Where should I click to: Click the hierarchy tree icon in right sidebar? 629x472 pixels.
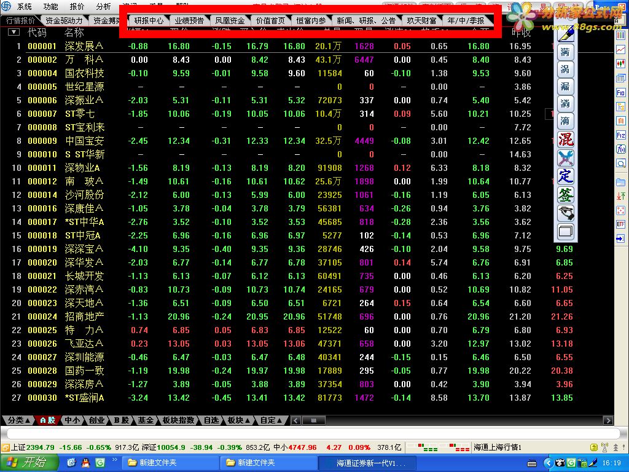tap(620, 107)
